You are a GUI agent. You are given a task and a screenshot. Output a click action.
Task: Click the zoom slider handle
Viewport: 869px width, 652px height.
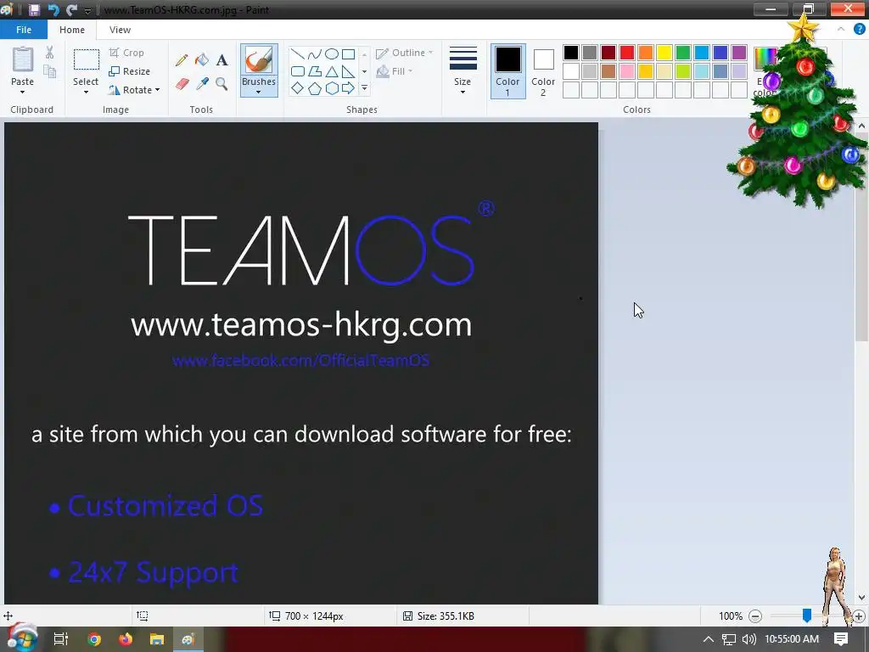pos(807,615)
